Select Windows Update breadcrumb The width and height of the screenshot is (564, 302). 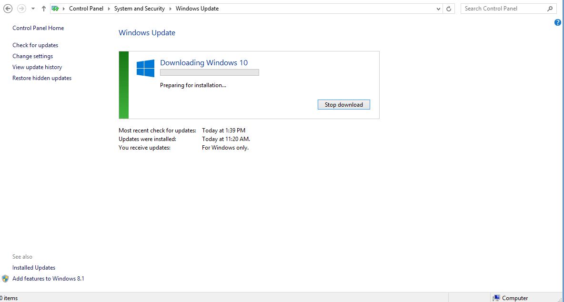197,9
